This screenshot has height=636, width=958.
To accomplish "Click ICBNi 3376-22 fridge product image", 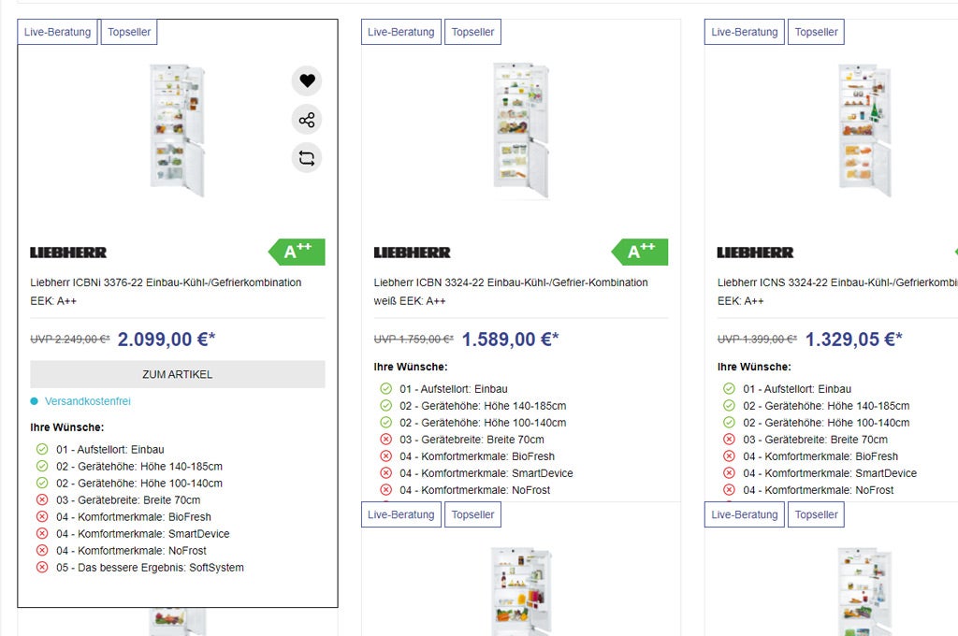I will [177, 130].
